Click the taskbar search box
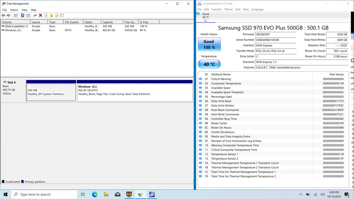The image size is (354, 199). [x=44, y=194]
